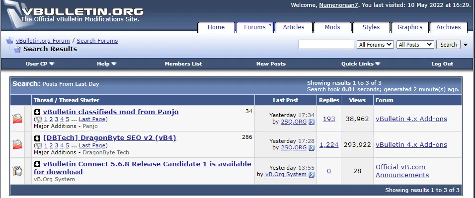Switch to the Graphics tab

tap(410, 27)
